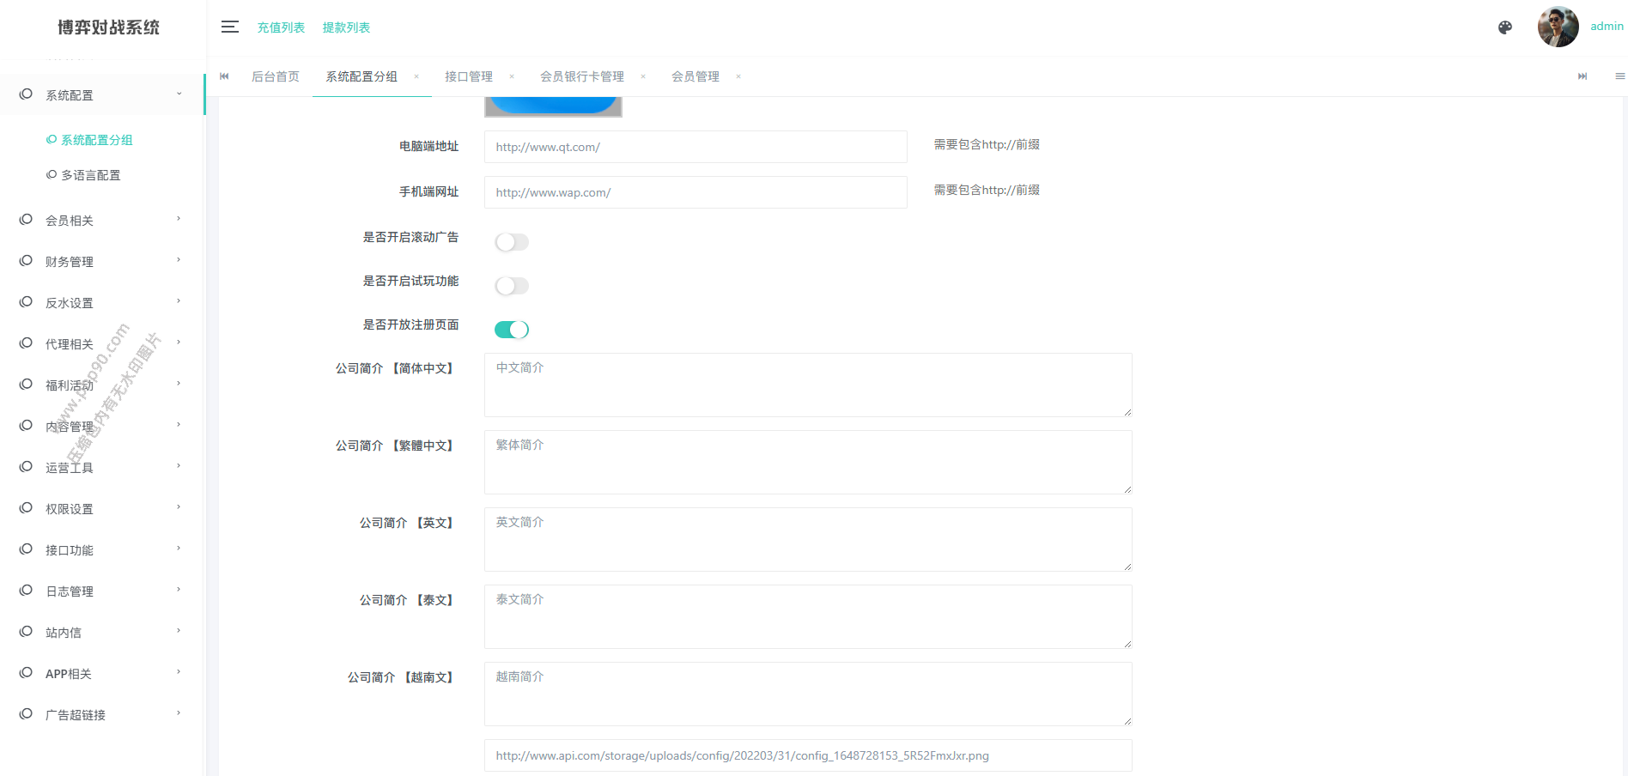Disable the 是否开放注册页面 switch
The width and height of the screenshot is (1628, 776).
[512, 330]
